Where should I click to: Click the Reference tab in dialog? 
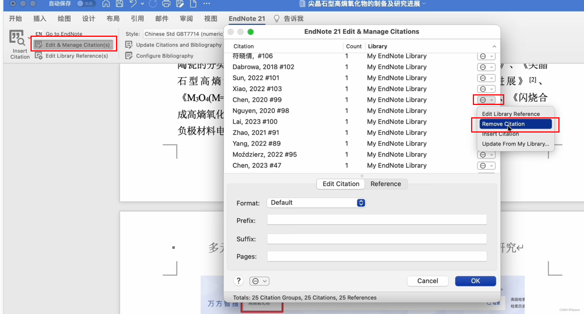tap(386, 184)
